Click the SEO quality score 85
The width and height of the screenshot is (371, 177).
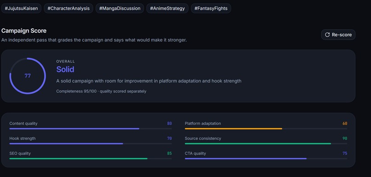tap(169, 154)
